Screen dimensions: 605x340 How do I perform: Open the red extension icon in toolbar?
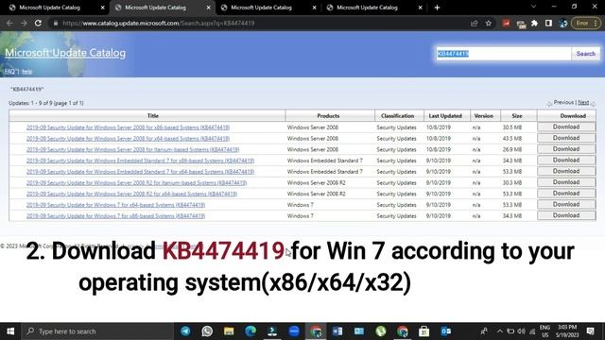tap(506, 23)
